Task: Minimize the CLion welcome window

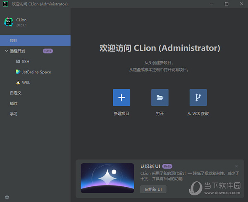Action: [x=212, y=4]
